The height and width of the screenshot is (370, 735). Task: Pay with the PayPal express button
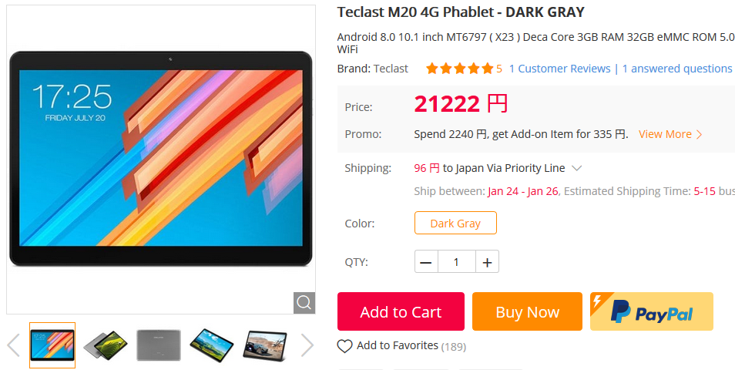(652, 311)
